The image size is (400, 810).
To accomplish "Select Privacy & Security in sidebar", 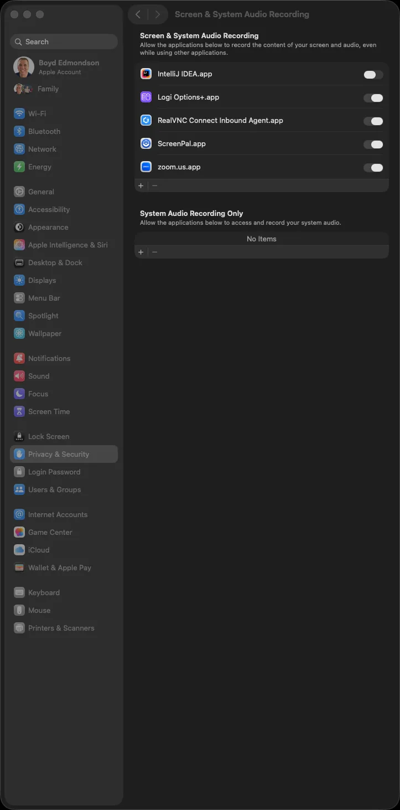I will (x=64, y=454).
